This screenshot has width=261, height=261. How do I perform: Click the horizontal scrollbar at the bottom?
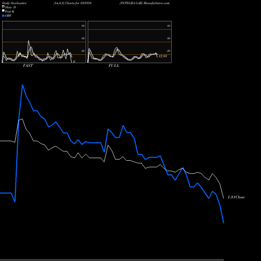click(112, 260)
